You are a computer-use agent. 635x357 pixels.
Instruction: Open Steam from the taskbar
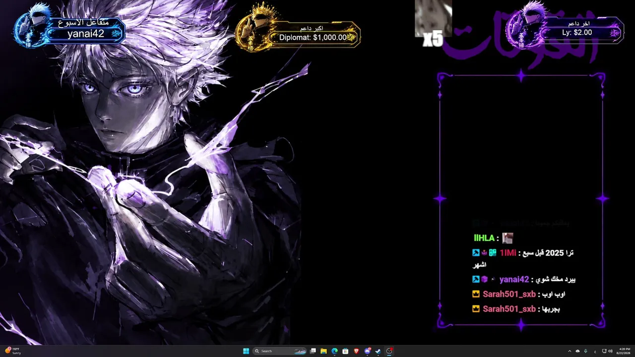coord(378,351)
